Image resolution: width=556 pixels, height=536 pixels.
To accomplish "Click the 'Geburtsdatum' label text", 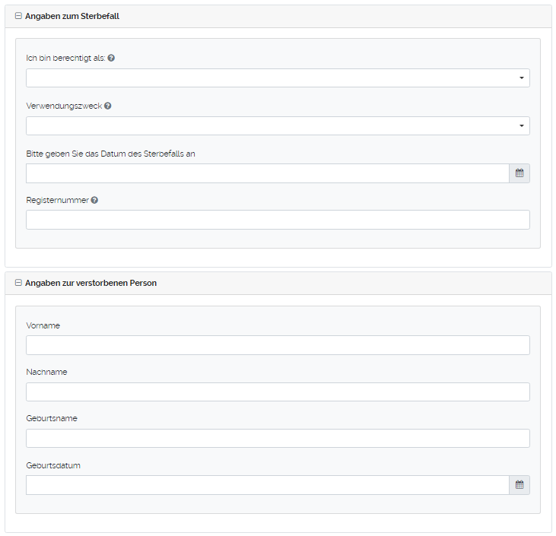I will click(53, 465).
